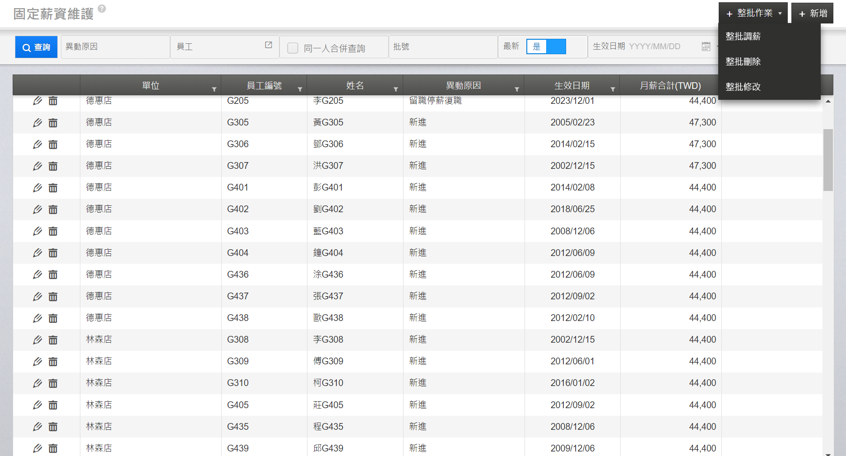
Task: Open the filter dropdown on 異動原因 column
Action: click(x=517, y=89)
